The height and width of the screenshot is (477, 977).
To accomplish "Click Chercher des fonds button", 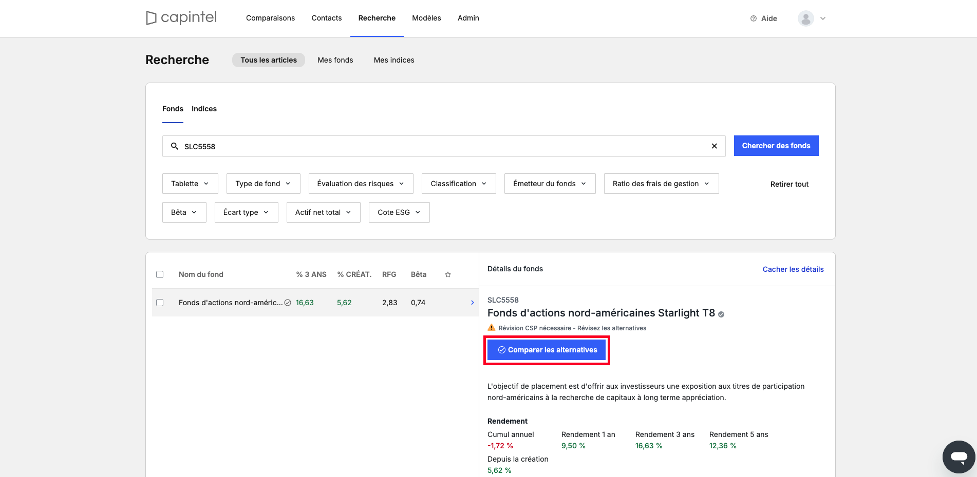I will point(776,146).
